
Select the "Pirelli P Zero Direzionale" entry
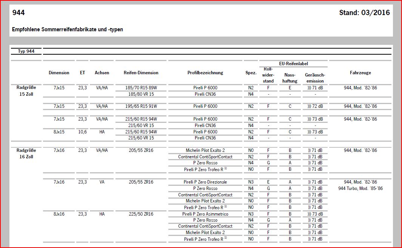(x=205, y=182)
